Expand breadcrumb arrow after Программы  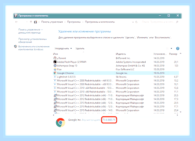point(83,22)
